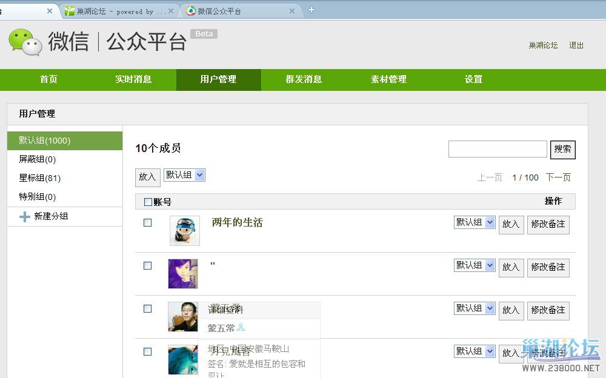Toggle the select-all 账号 checkbox

(x=148, y=202)
